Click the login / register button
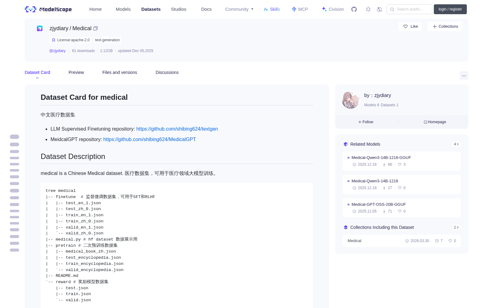 click(x=450, y=9)
